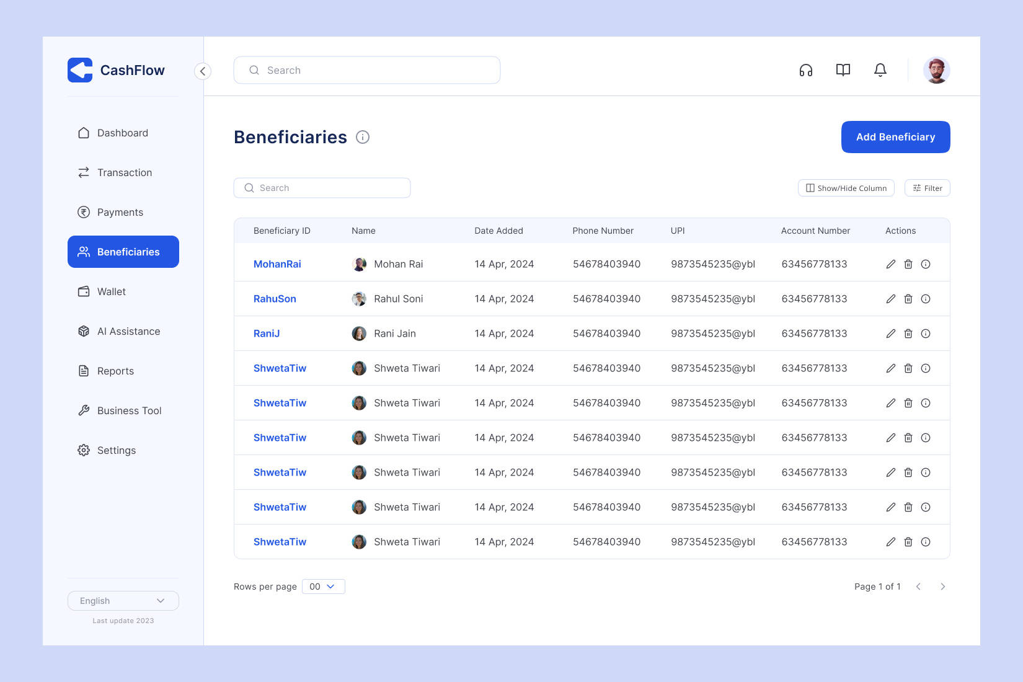Click the info icon beside Beneficiaries title
Viewport: 1023px width, 682px height.
(x=363, y=137)
